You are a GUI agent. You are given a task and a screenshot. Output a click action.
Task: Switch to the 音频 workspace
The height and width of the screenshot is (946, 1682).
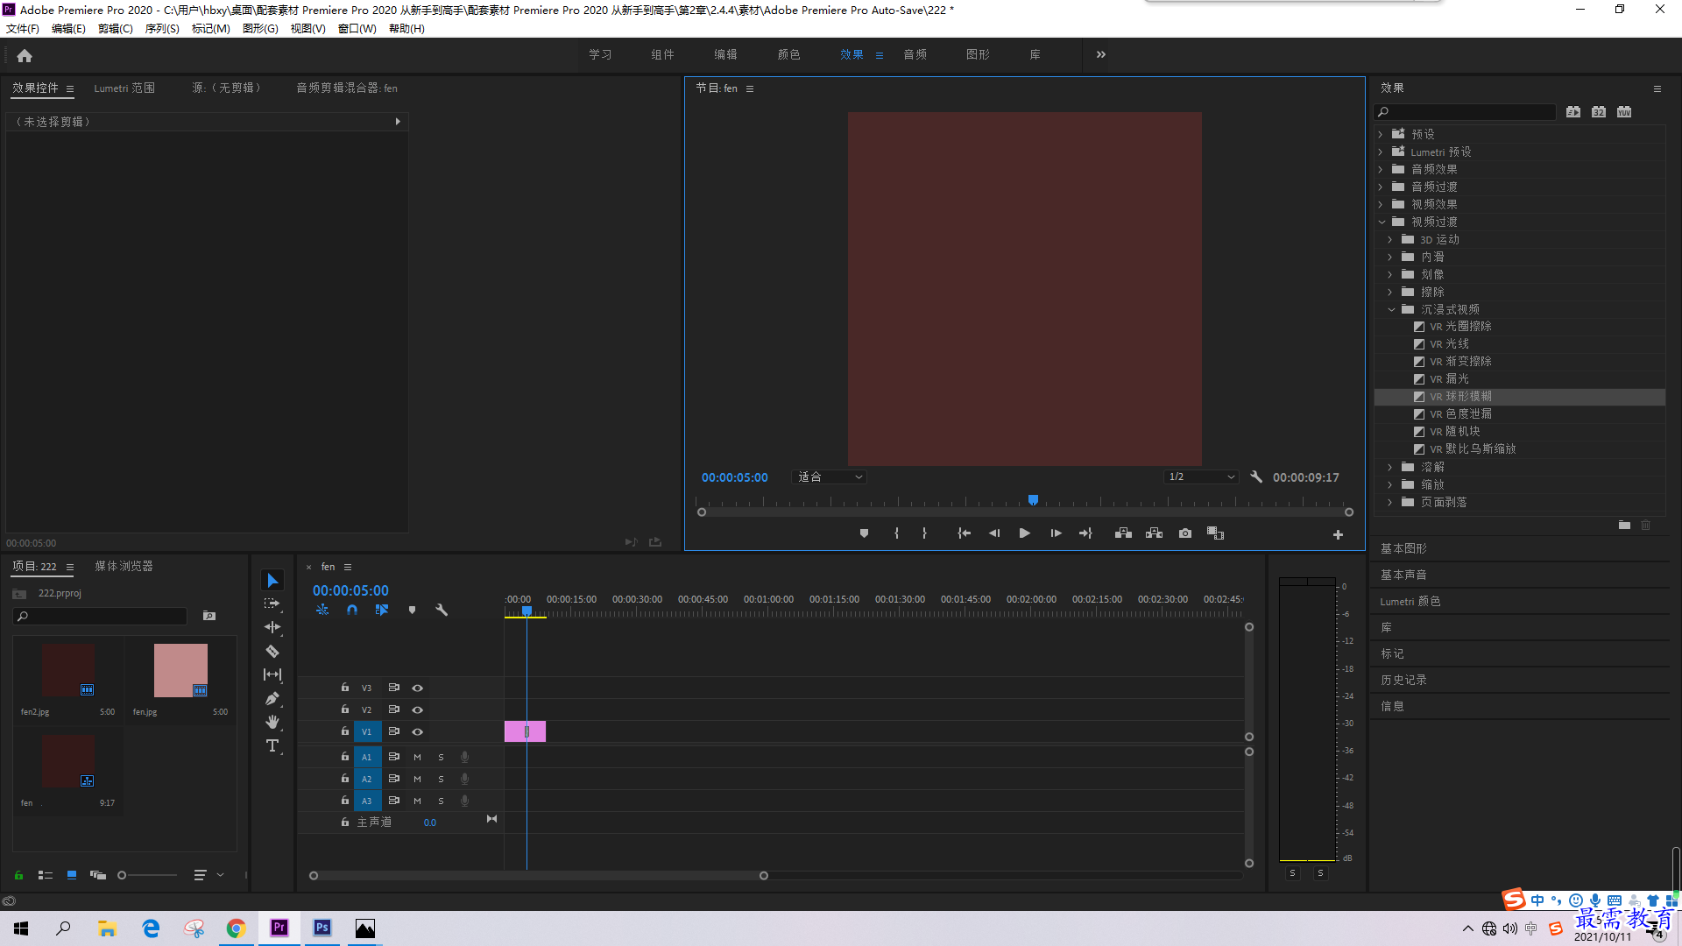click(915, 54)
